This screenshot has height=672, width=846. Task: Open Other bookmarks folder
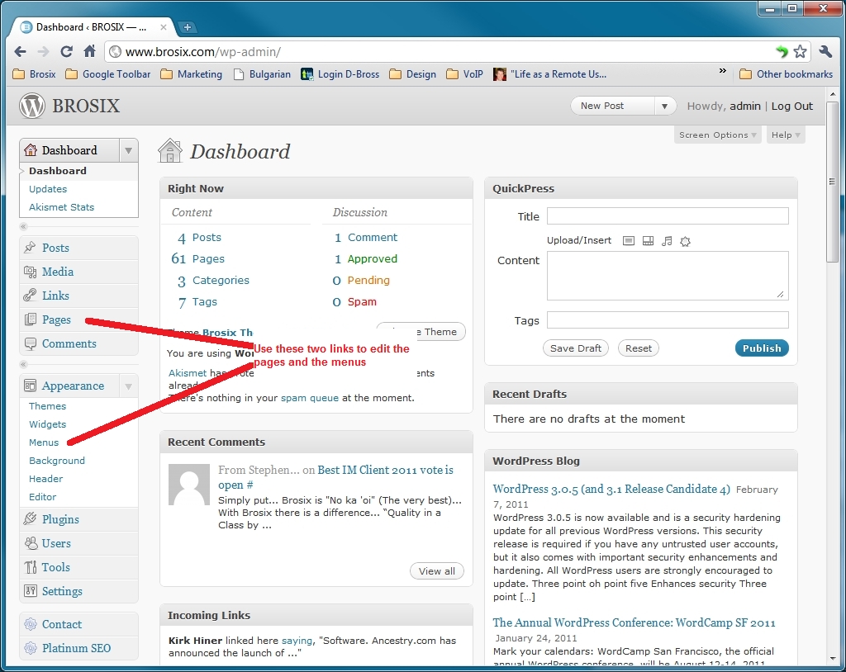[x=786, y=74]
